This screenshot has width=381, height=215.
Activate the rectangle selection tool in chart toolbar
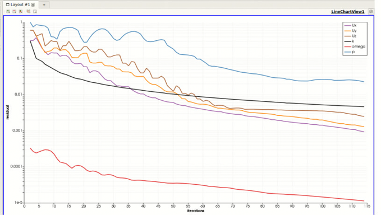tap(35, 11)
